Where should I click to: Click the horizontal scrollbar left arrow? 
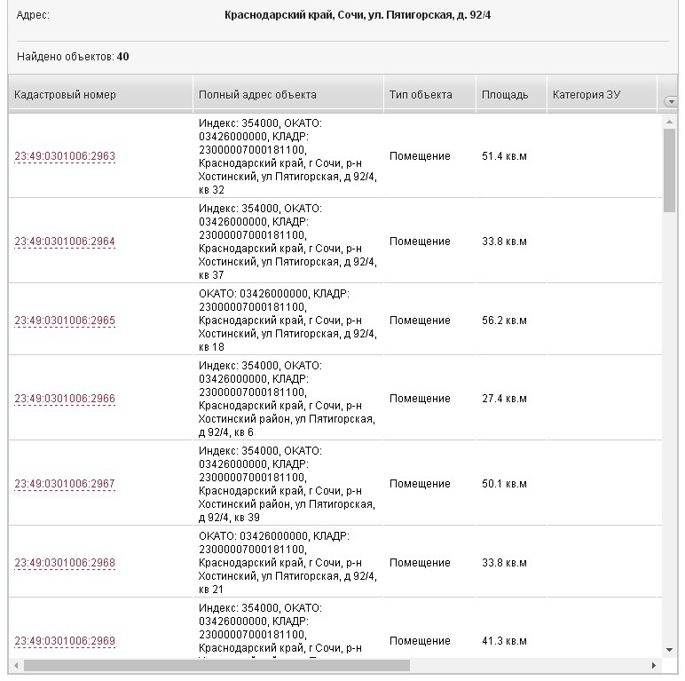coord(16,665)
